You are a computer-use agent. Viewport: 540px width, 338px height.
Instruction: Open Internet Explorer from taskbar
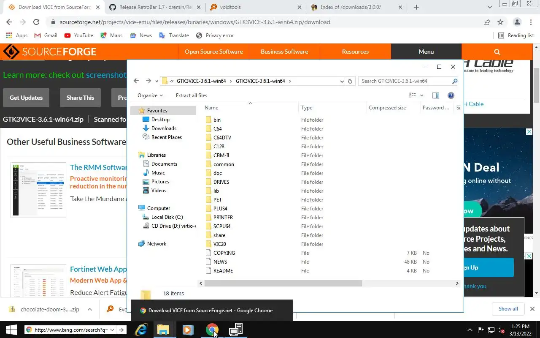click(141, 330)
